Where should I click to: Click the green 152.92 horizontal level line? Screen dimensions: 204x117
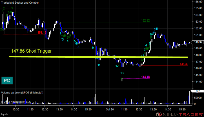click(x=105, y=22)
